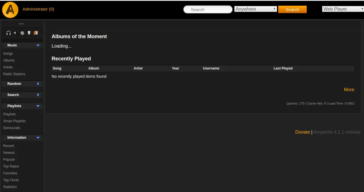Image resolution: width=364 pixels, height=192 pixels.
Task: Click the Song column header
Action: 57,68
